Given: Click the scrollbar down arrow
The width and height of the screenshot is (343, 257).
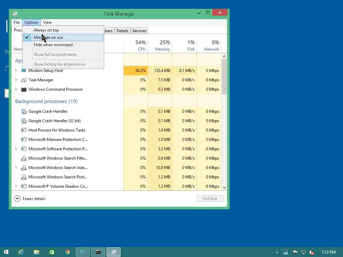Looking at the screenshot, I should [x=224, y=187].
